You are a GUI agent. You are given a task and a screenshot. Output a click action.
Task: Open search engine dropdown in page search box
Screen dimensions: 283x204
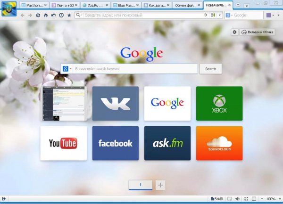tap(67, 69)
